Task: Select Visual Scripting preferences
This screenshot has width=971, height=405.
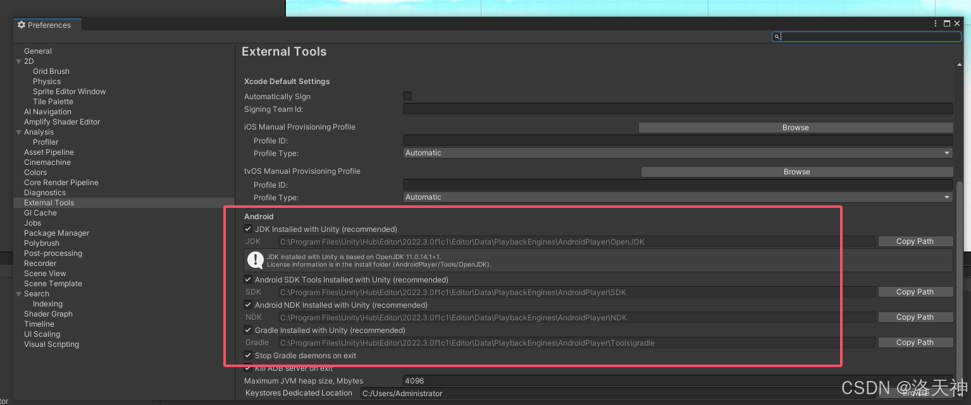Action: pos(52,344)
